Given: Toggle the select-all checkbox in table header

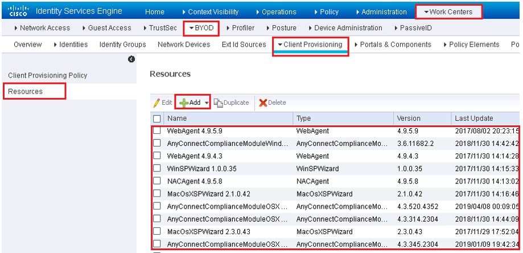Looking at the screenshot, I should coord(157,119).
